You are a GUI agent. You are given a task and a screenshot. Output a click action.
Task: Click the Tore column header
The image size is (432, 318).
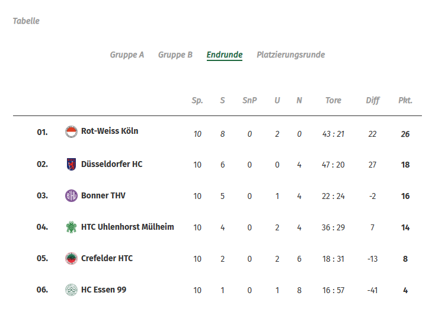tap(333, 101)
